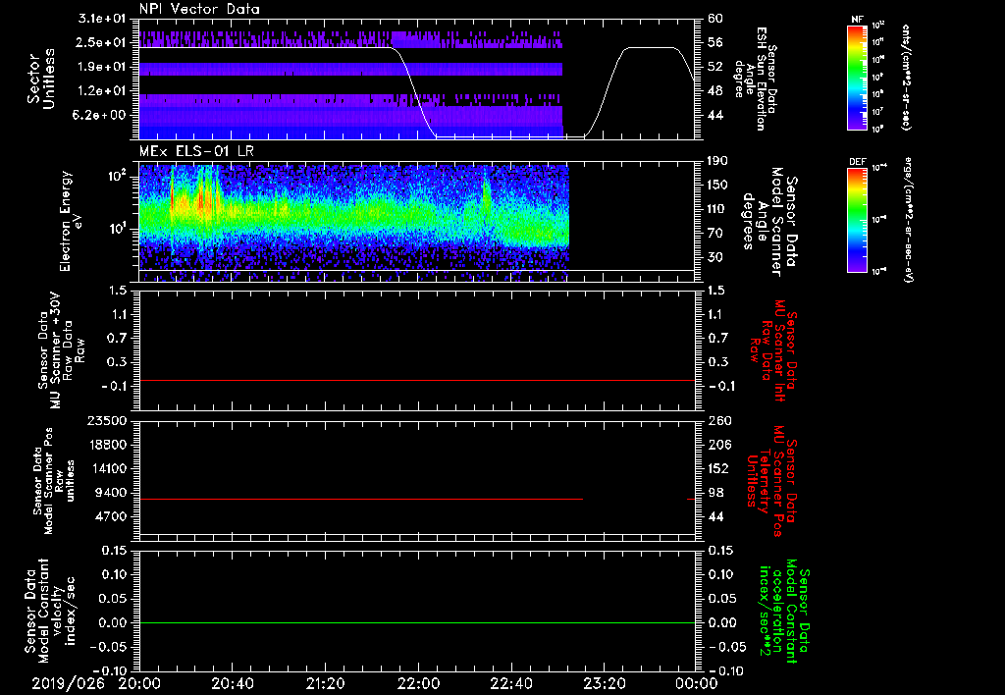1005x695 pixels.
Task: Click the white sun elevation curve peak near 23:30
Action: click(x=651, y=47)
